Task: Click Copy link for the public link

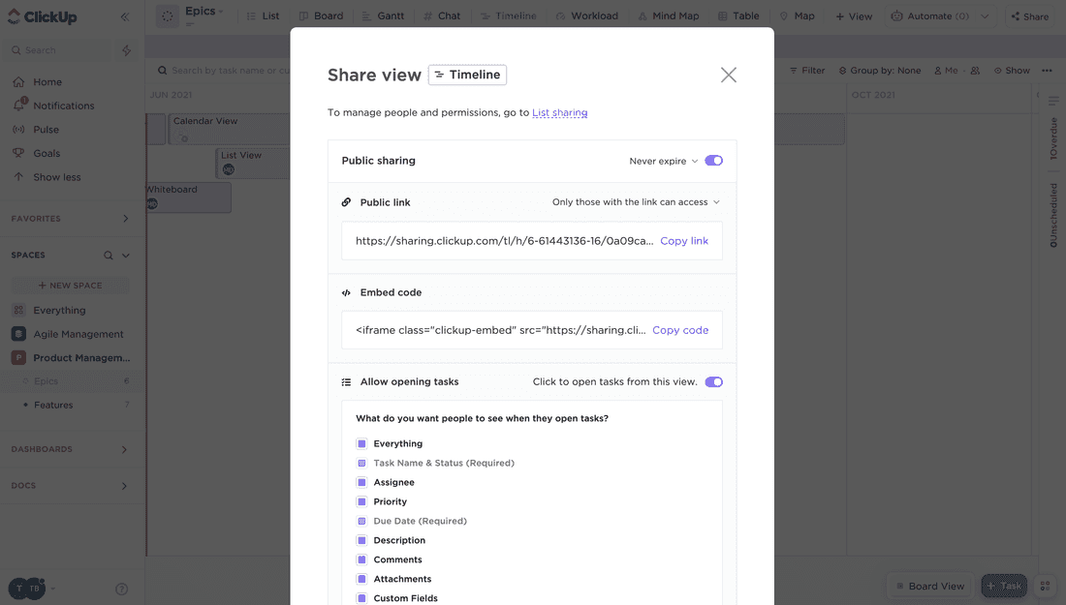Action: point(684,241)
